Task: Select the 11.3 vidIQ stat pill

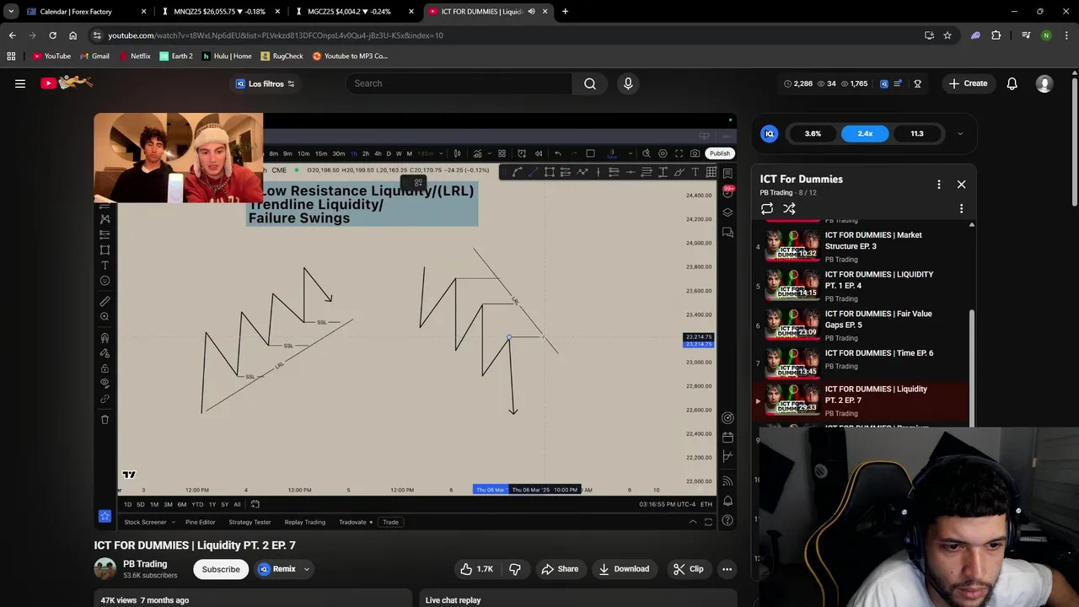Action: pos(917,133)
